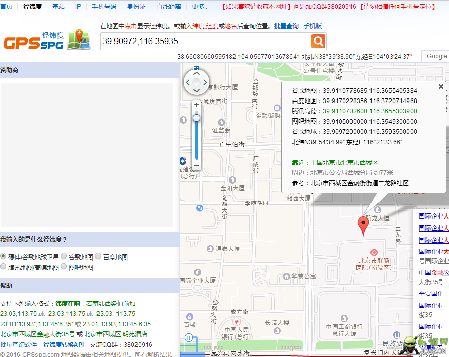Click the 华荣公寓 home icon
This screenshot has width=449, height=357.
286,276
